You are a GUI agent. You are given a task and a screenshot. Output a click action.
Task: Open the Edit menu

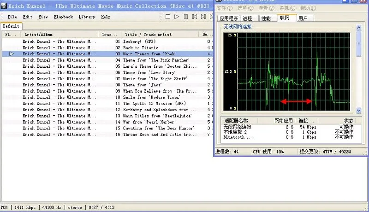pos(28,17)
